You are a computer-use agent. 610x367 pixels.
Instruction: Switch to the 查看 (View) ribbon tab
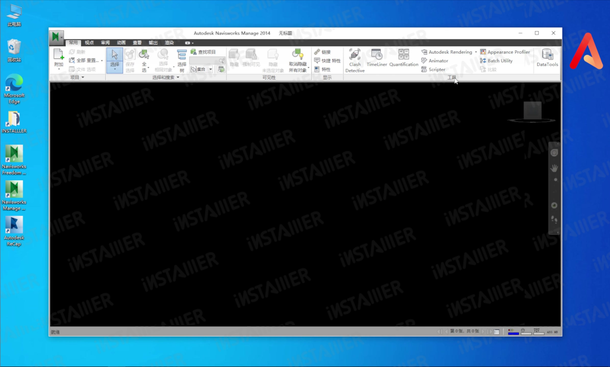(x=137, y=42)
